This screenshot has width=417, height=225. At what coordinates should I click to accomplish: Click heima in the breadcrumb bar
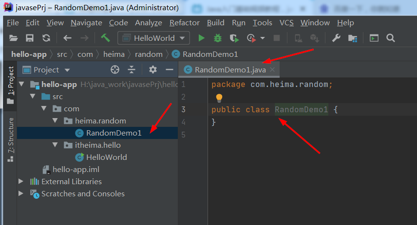[114, 54]
